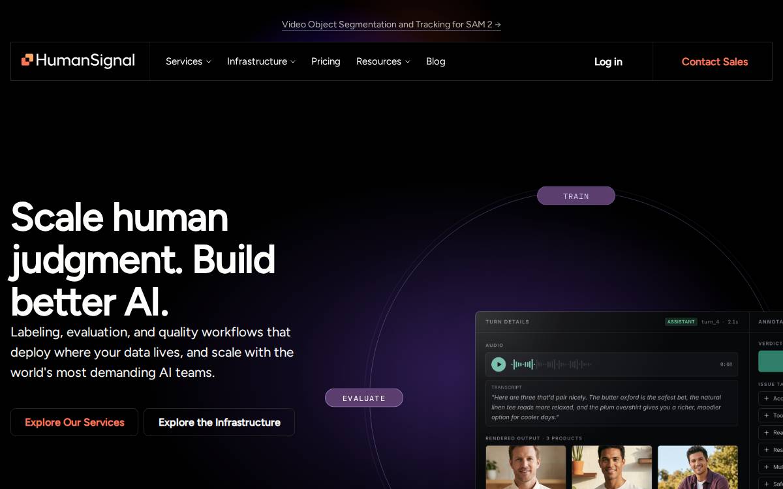Image resolution: width=783 pixels, height=489 pixels.
Task: Open the third product thumbnail with plum overshirt
Action: 698,467
